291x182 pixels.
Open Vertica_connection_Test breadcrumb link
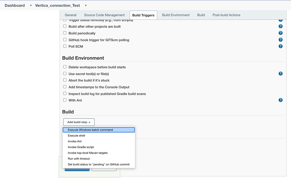click(57, 6)
